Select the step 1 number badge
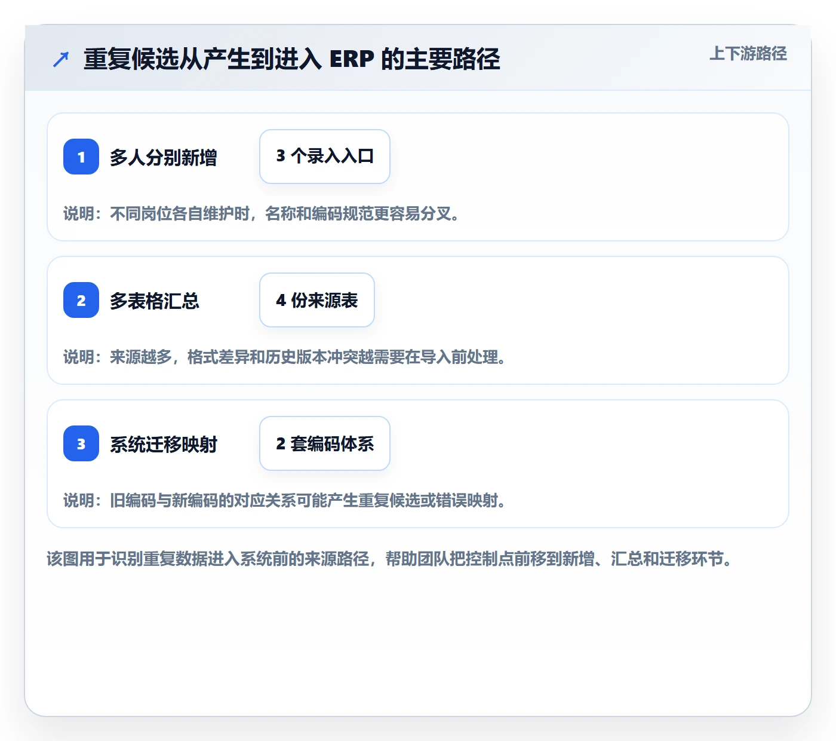The width and height of the screenshot is (836, 741). click(81, 157)
